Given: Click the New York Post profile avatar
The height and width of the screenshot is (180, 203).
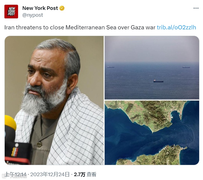Looking at the screenshot, I should click(x=11, y=12).
